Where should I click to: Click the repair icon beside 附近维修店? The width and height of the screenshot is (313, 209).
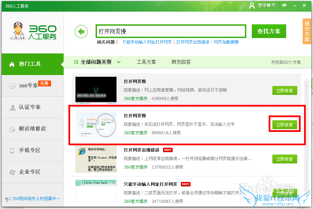(x=12, y=129)
